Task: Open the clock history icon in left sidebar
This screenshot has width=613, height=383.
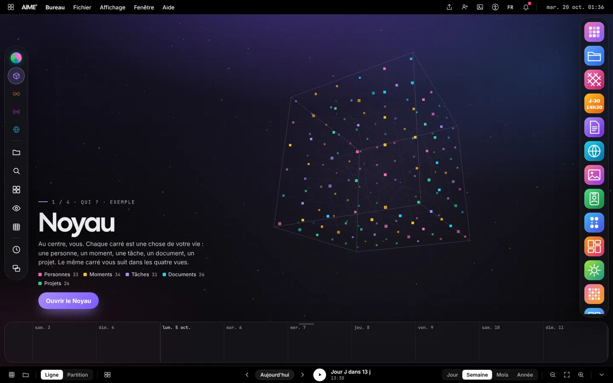Action: pos(16,250)
